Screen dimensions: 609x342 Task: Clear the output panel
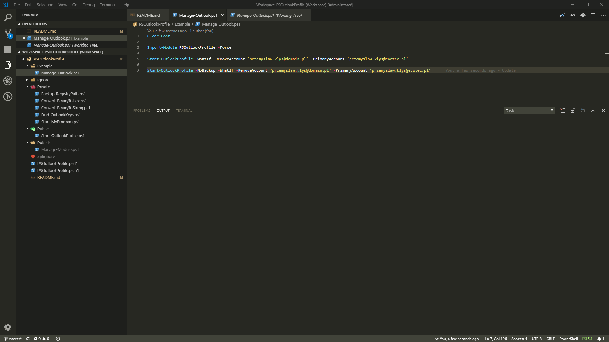[x=563, y=111]
